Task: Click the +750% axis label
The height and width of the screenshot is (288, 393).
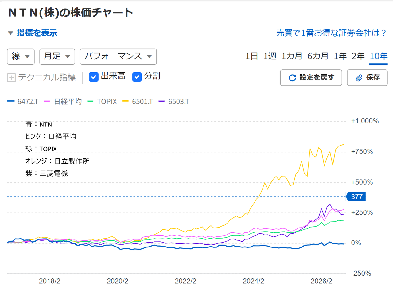Action: (x=362, y=152)
